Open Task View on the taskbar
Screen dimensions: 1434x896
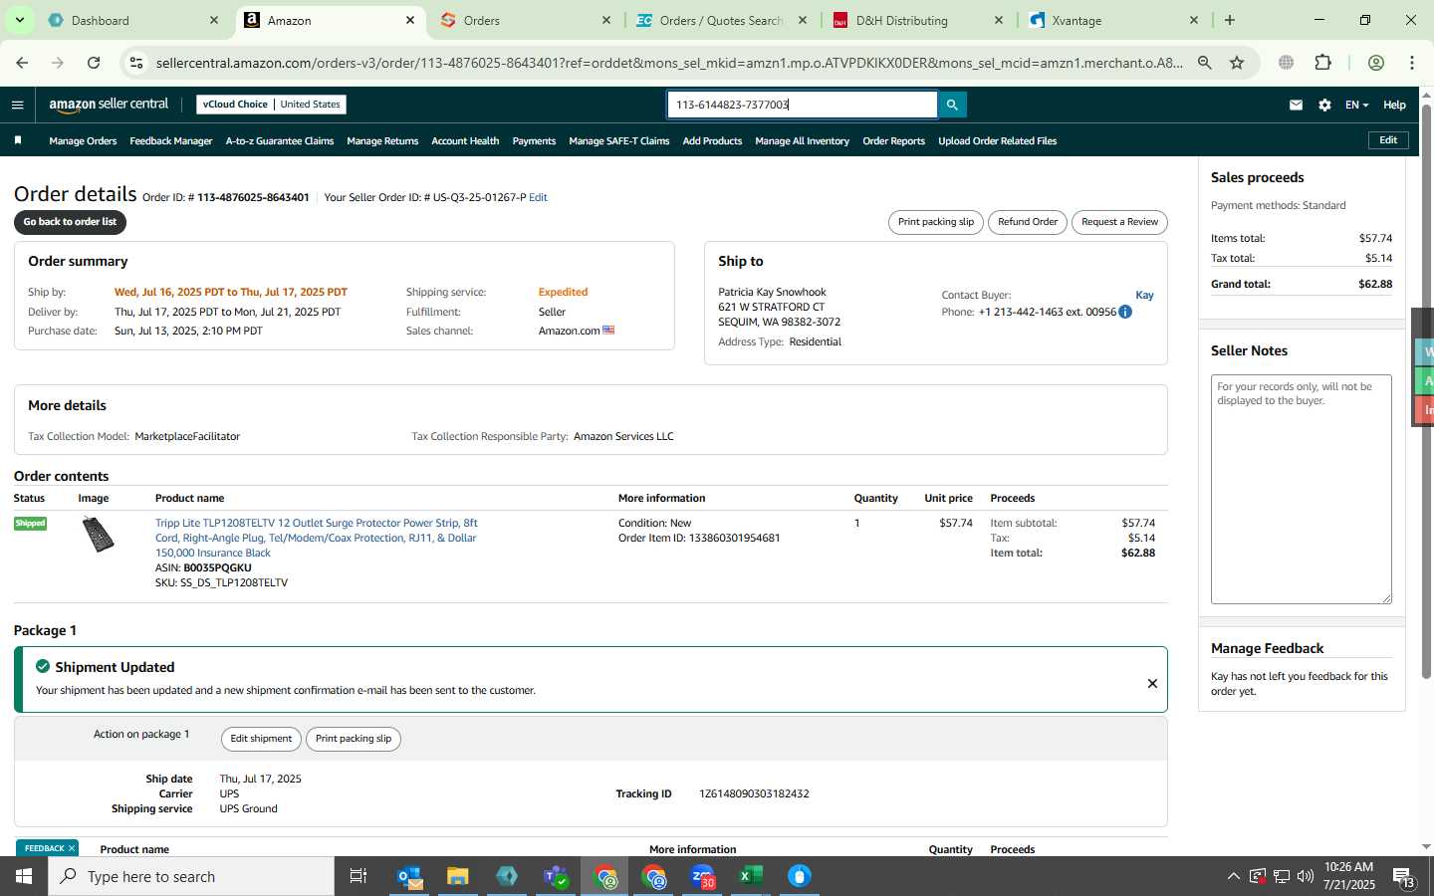click(x=358, y=876)
